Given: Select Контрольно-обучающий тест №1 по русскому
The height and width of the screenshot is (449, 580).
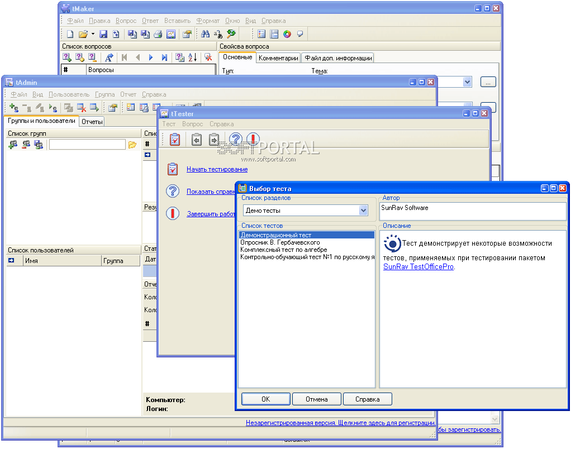Looking at the screenshot, I should click(307, 257).
